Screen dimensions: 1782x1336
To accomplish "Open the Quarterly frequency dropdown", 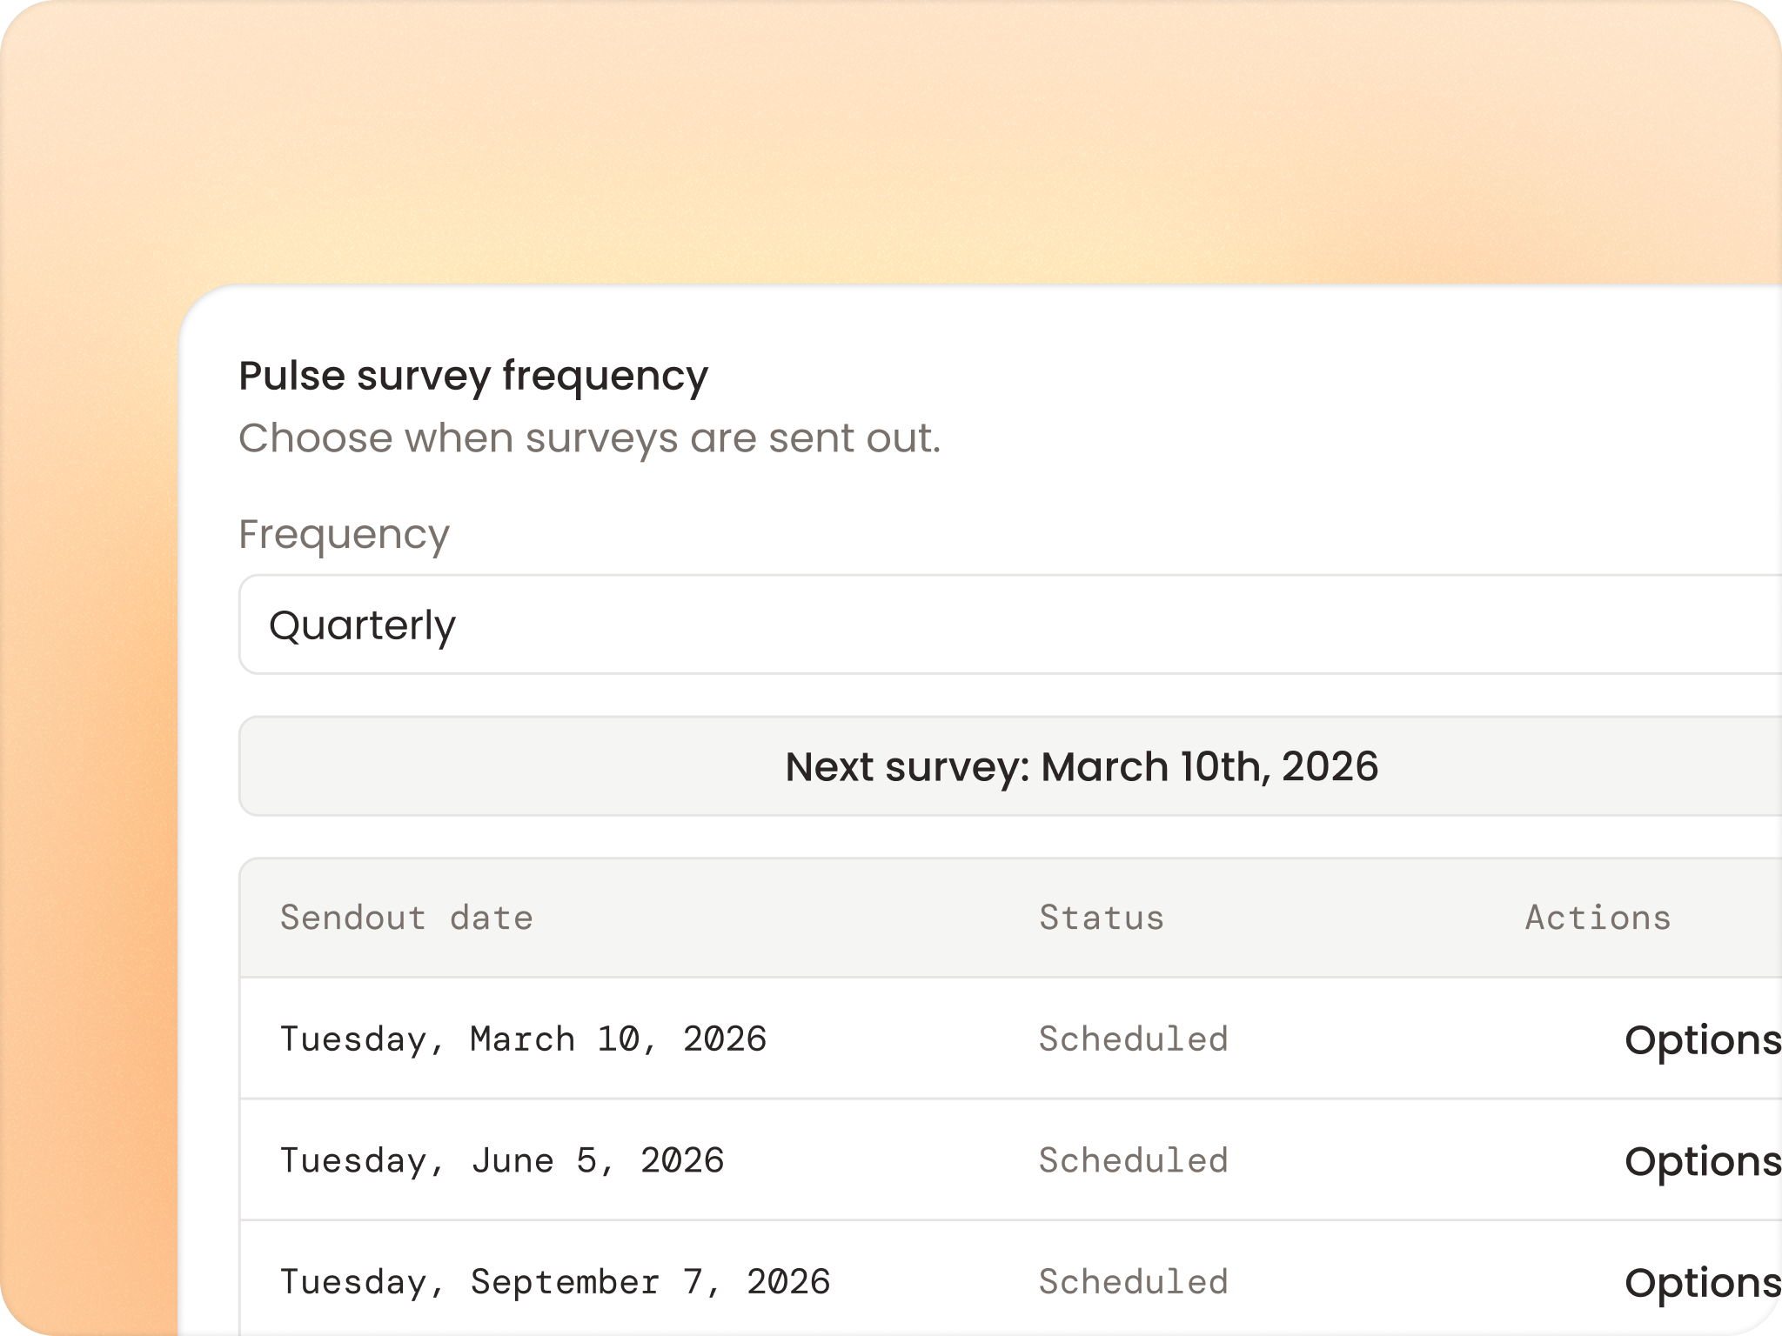I will coord(1009,625).
